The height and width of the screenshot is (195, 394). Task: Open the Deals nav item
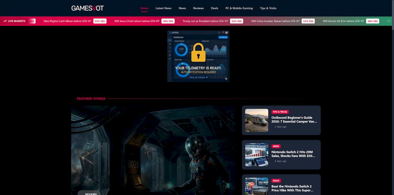tap(215, 8)
